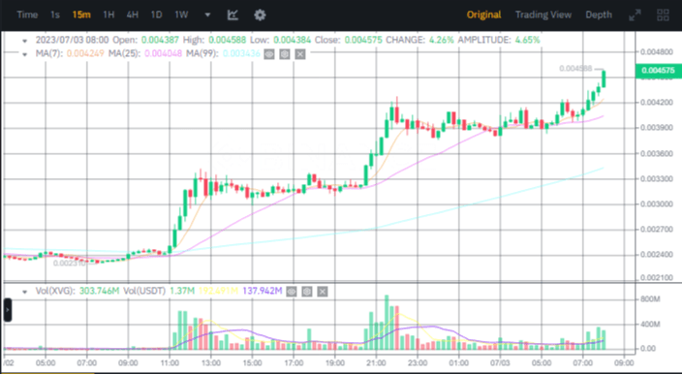This screenshot has width=682, height=374.
Task: Click the 11:00 time axis label
Action: [x=170, y=362]
